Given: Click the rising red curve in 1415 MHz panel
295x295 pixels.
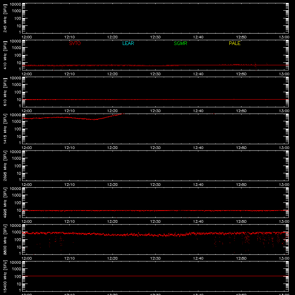Looking at the screenshot, I should click(73, 118).
